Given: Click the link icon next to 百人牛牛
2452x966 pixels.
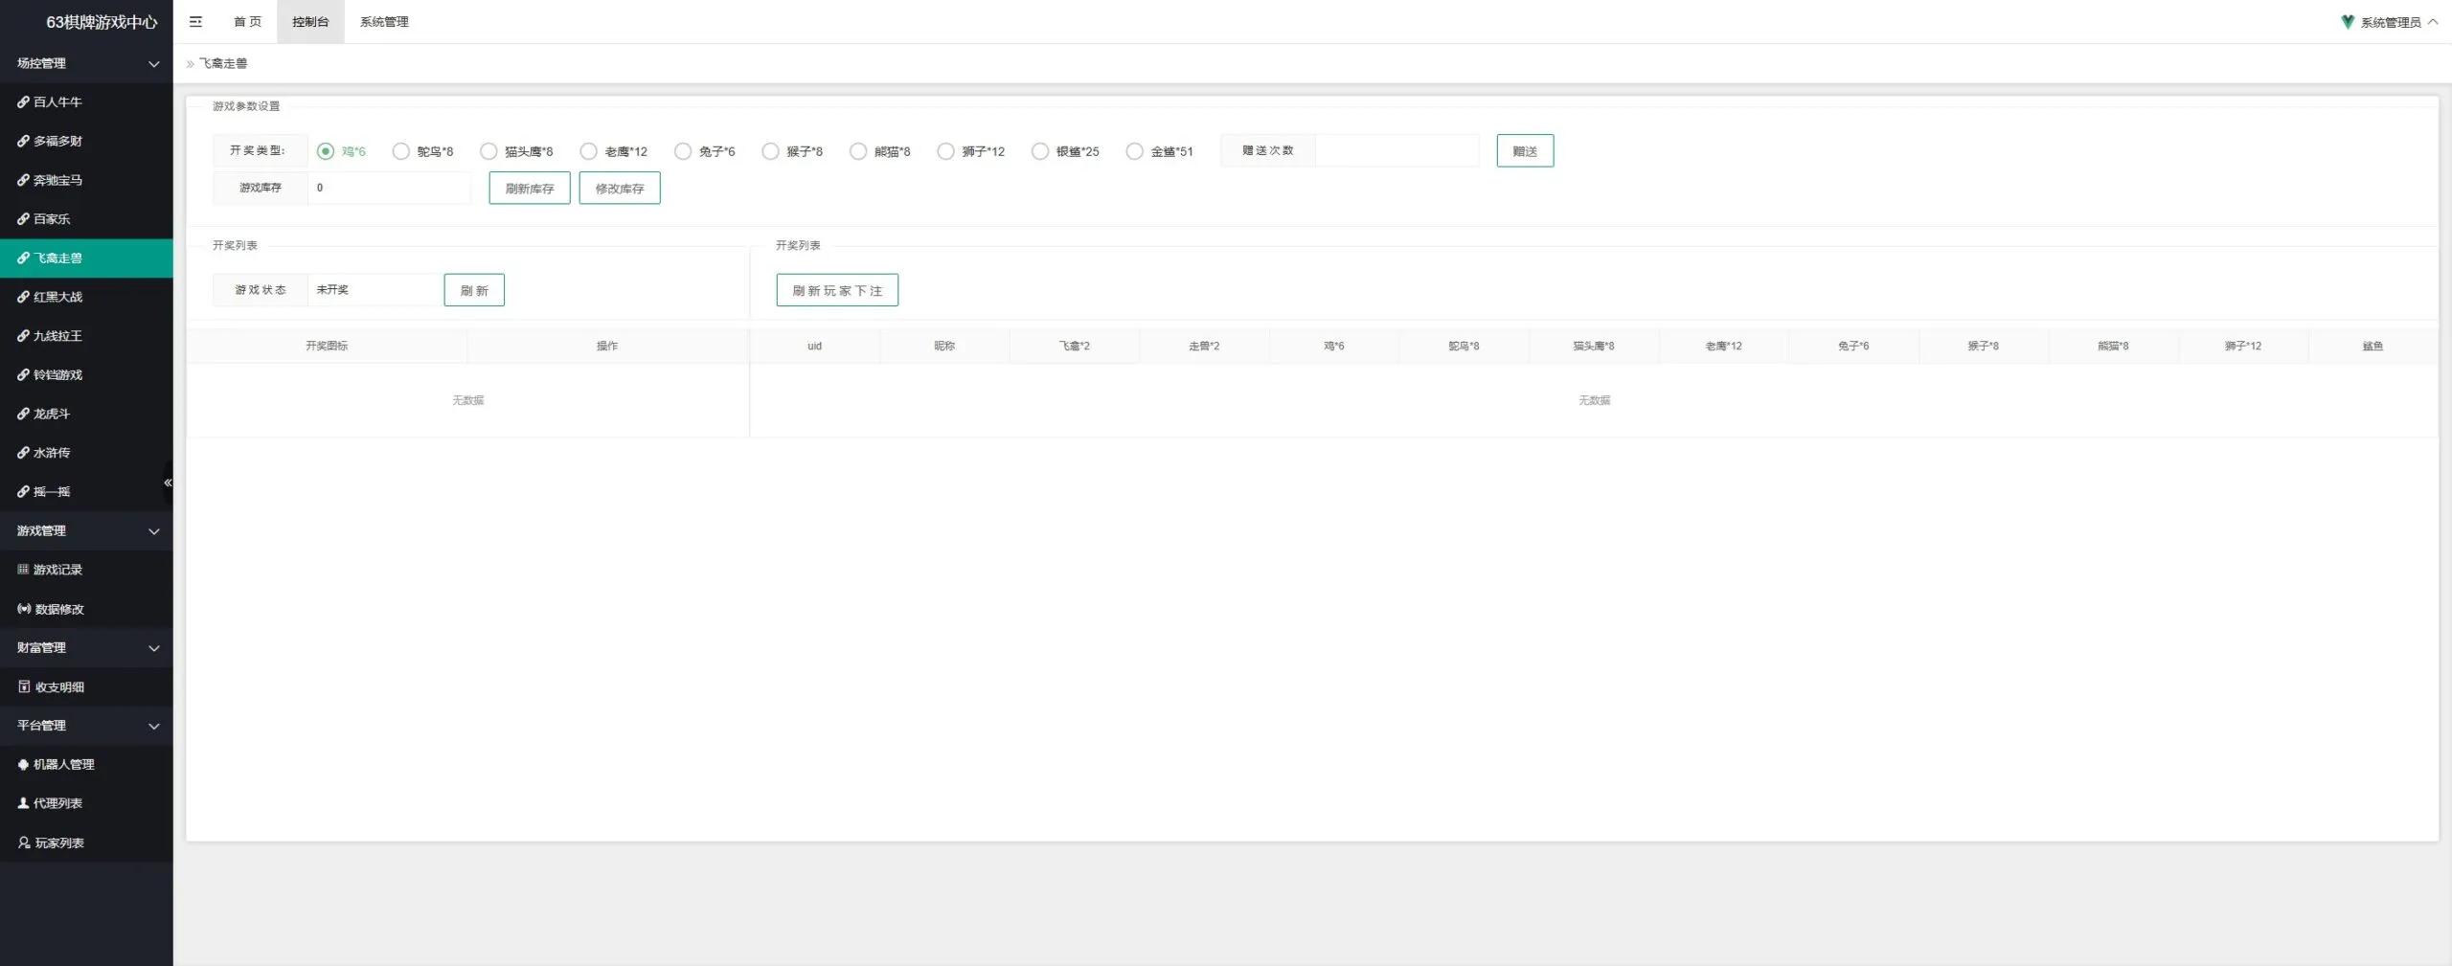Looking at the screenshot, I should tap(23, 101).
